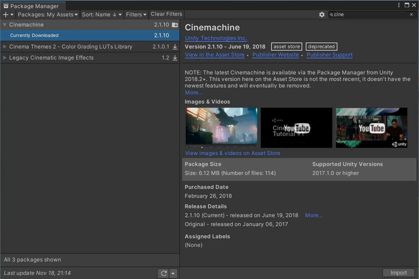The image size is (419, 279).
Task: Click the asset store tag
Action: [x=287, y=47]
